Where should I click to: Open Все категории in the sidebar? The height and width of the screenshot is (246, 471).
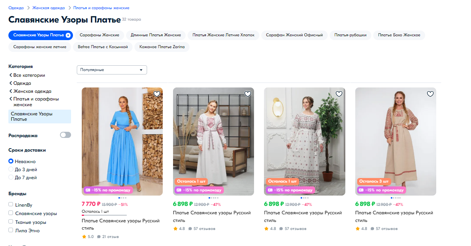point(29,75)
